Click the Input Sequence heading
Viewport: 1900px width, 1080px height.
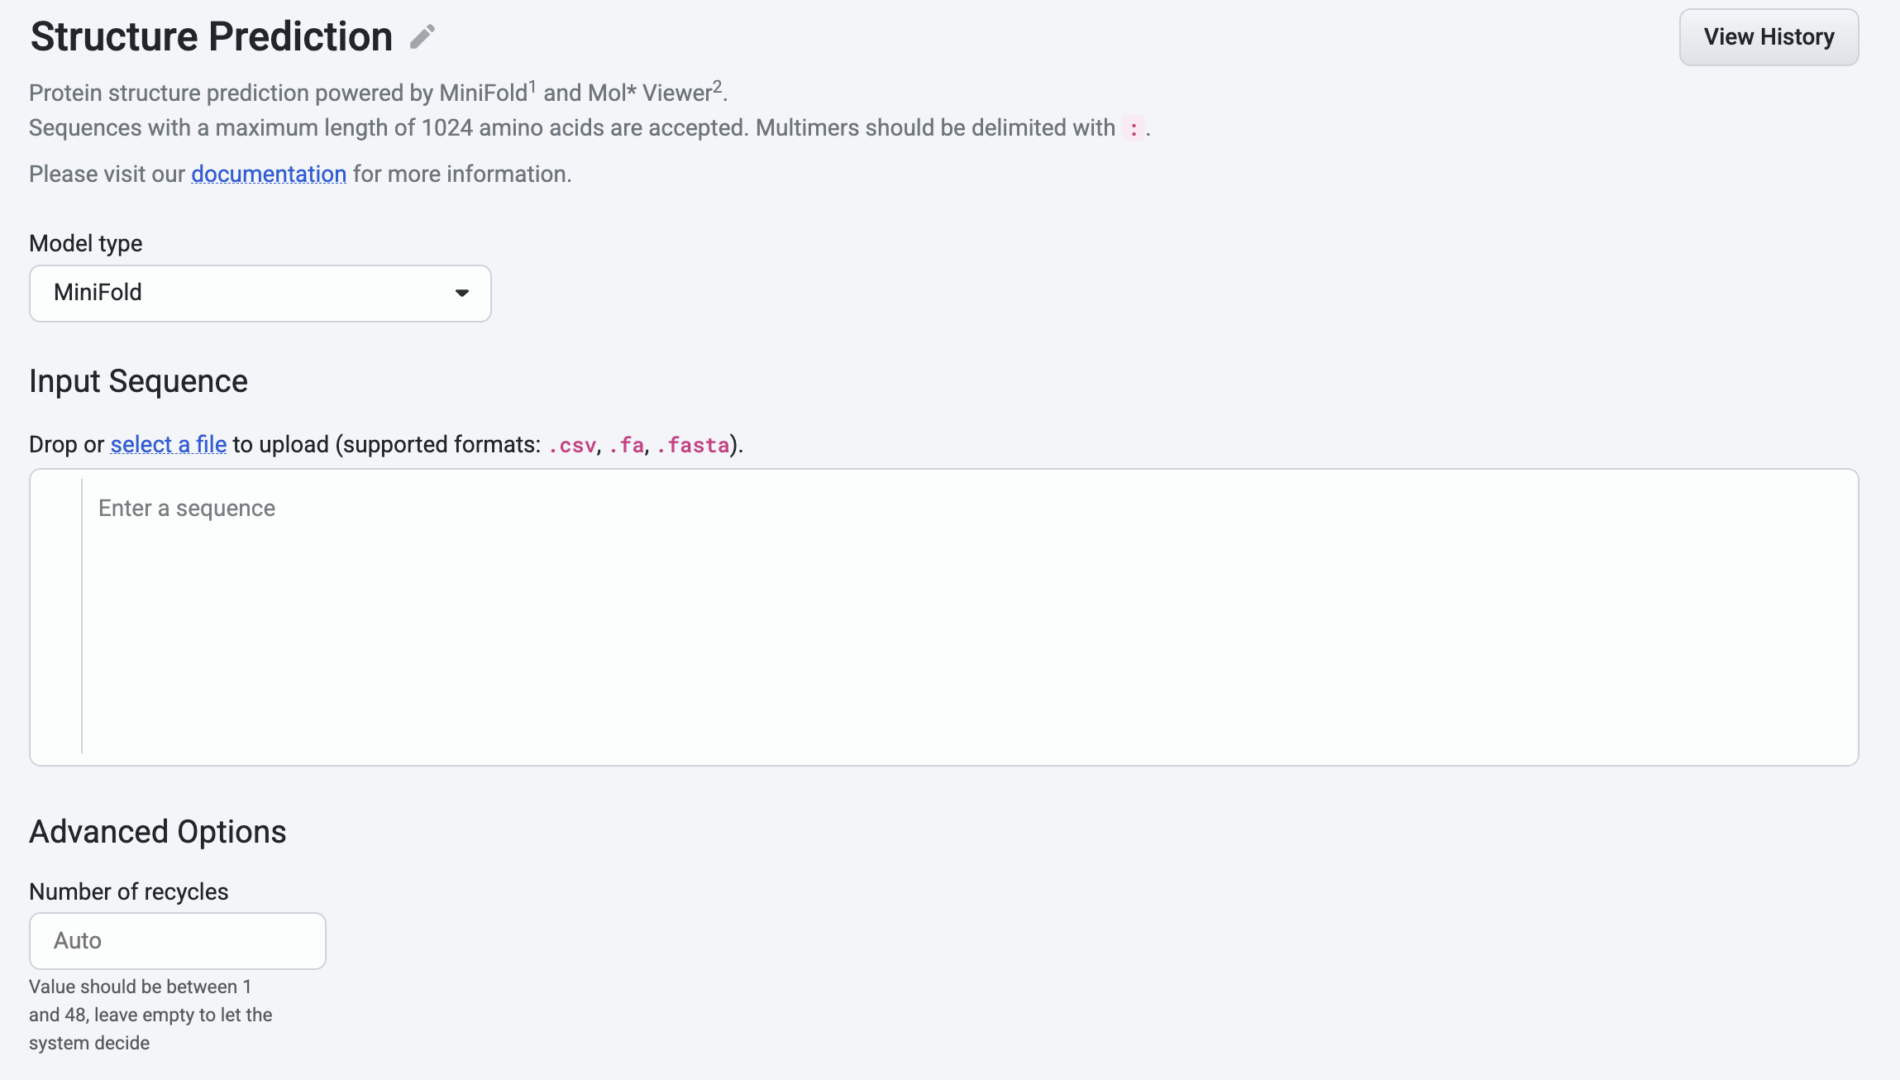pyautogui.click(x=139, y=381)
